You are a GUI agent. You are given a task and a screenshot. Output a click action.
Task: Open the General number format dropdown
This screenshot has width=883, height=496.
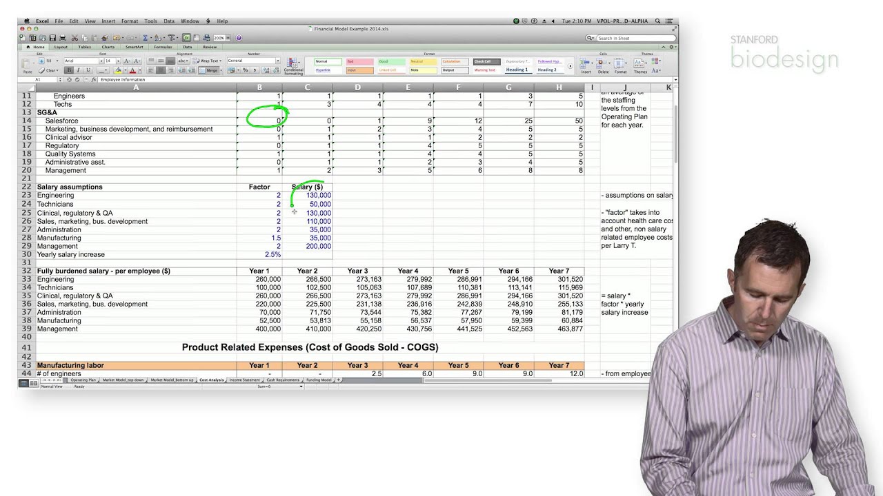278,61
